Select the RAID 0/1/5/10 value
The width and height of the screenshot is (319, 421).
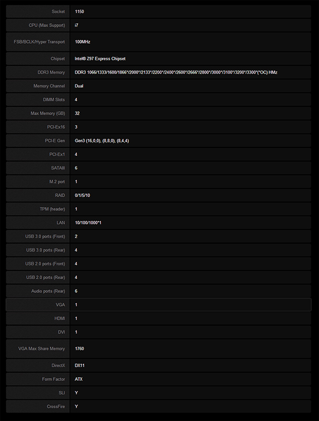(x=83, y=196)
